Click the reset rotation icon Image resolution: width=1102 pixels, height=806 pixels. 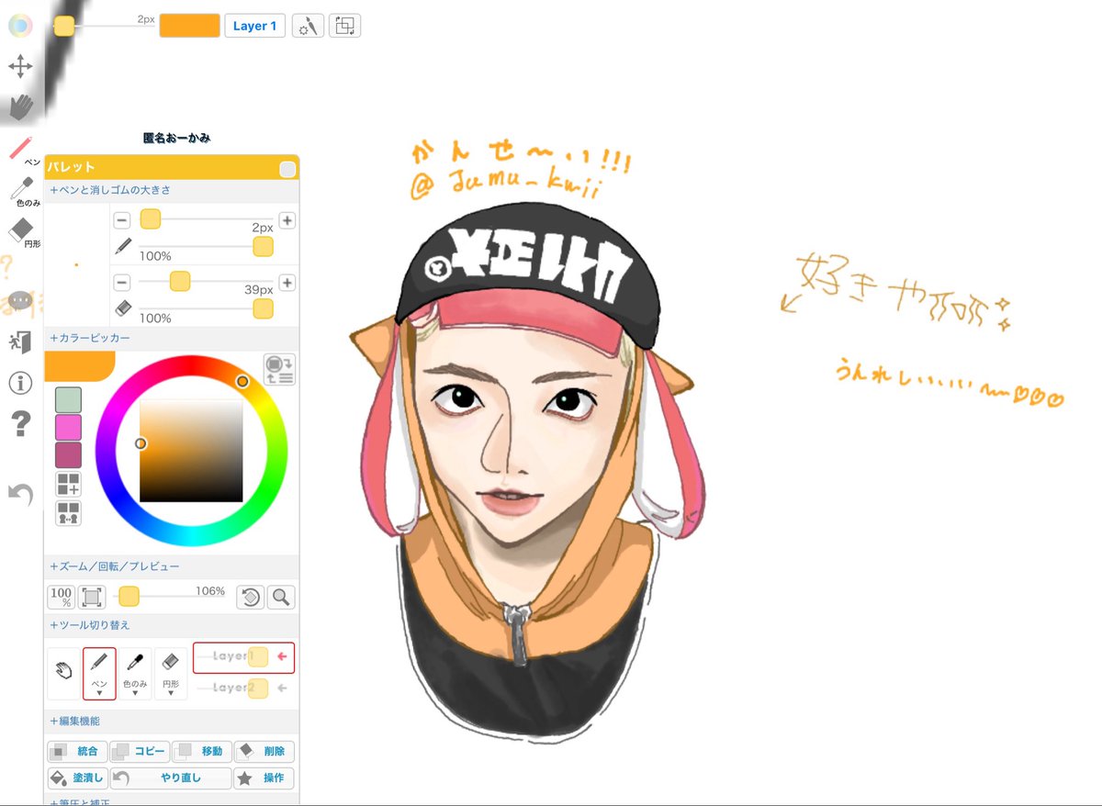tap(250, 597)
